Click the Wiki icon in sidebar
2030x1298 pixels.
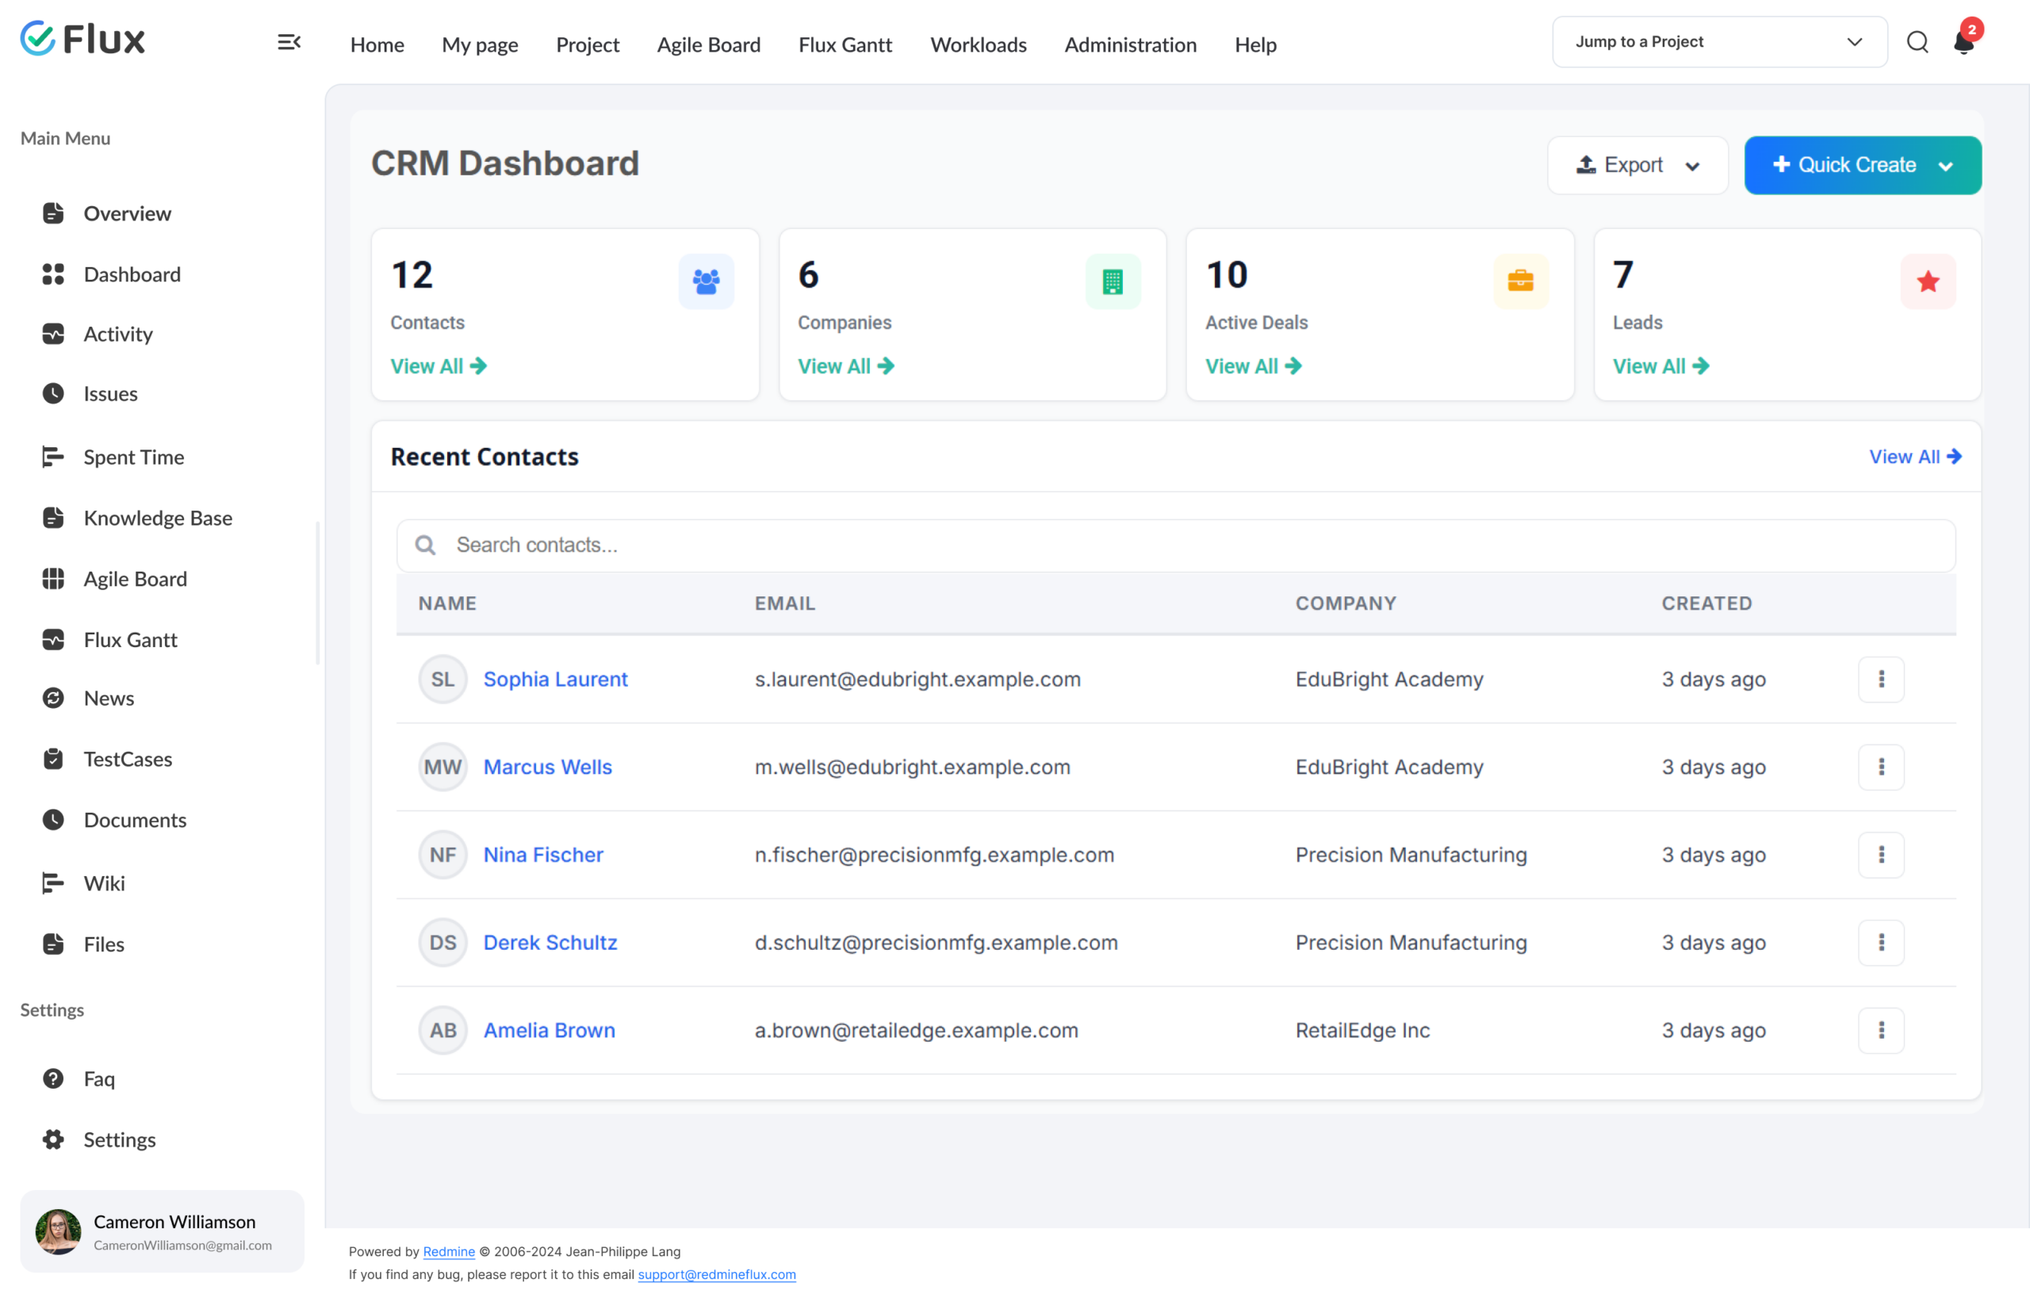tap(53, 883)
